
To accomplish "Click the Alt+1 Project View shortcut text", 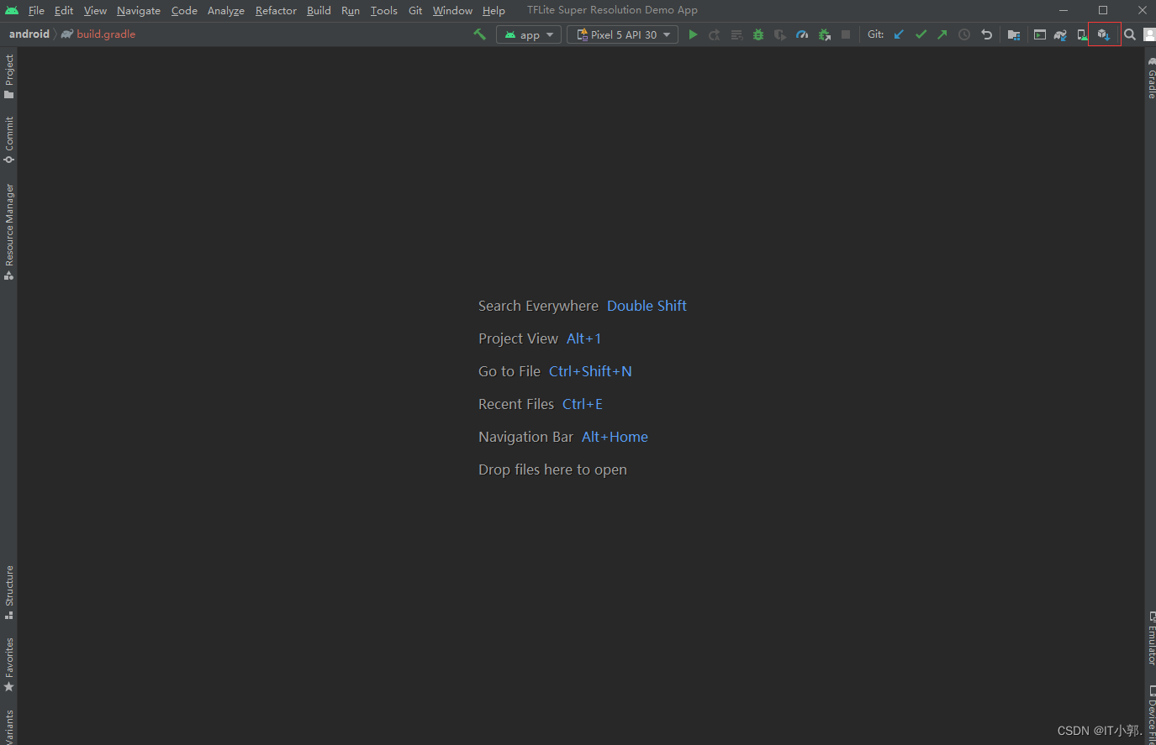I will pyautogui.click(x=583, y=338).
